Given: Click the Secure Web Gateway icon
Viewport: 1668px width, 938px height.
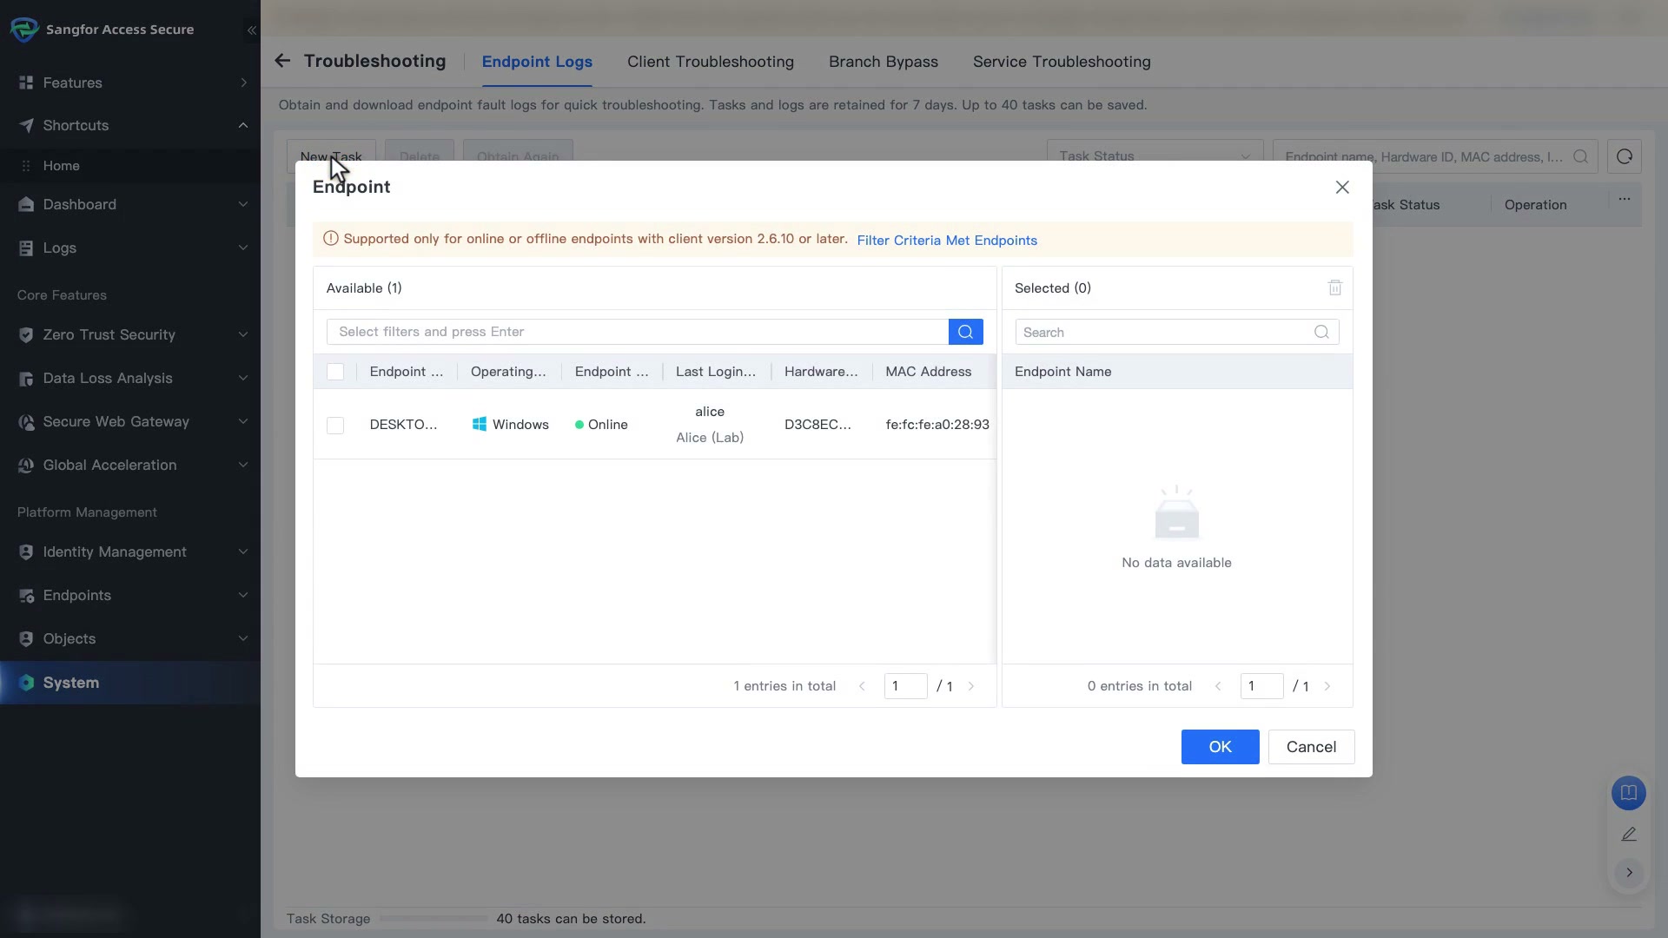Looking at the screenshot, I should click(26, 421).
